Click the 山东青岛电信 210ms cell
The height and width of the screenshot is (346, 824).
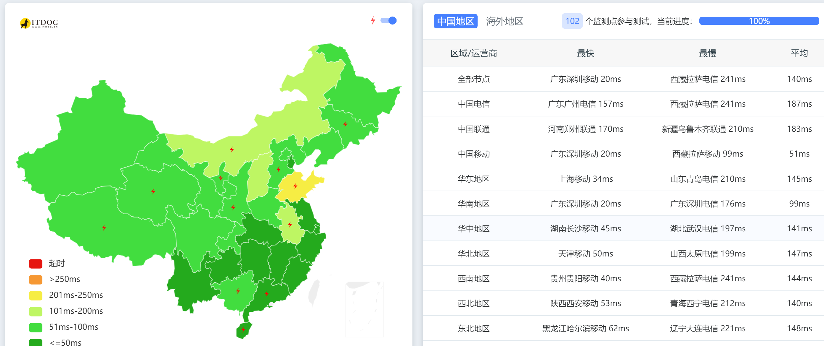[x=708, y=179]
